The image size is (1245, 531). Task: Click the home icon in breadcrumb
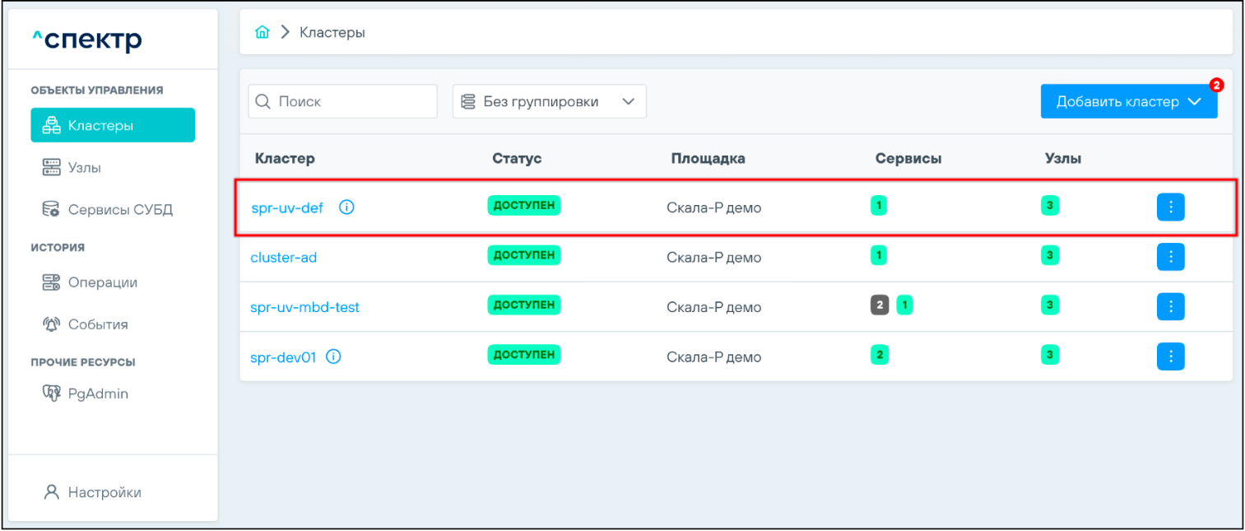(262, 32)
